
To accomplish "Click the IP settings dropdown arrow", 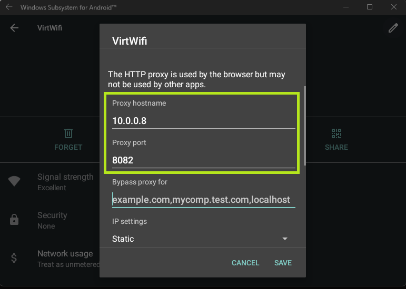I will [x=285, y=239].
